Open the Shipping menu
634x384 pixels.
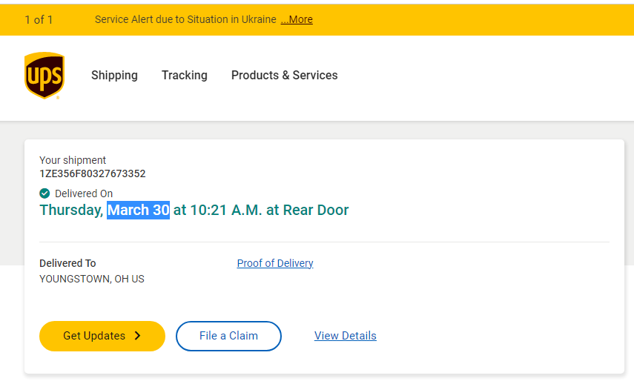point(114,75)
